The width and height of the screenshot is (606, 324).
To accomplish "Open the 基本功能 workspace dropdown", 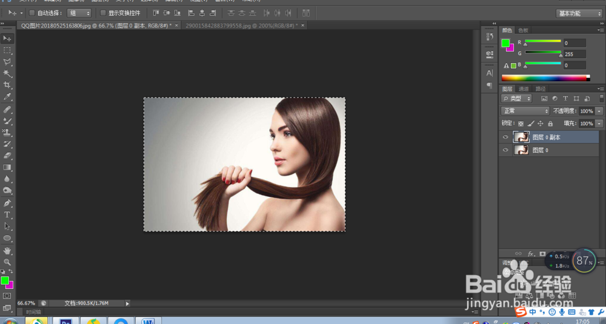I will click(579, 13).
